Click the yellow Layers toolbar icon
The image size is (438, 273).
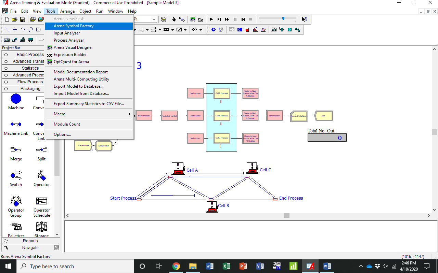click(163, 19)
